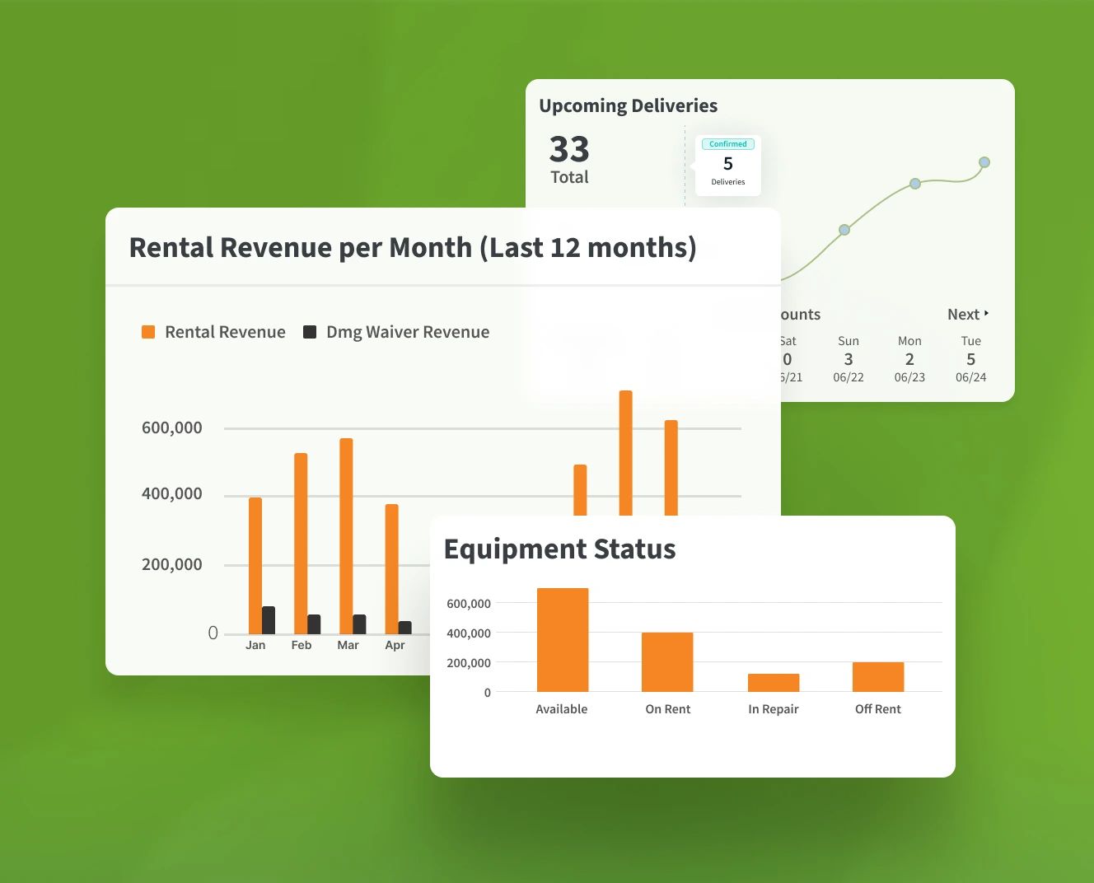
Task: Select the Tue 06/24 delivery count
Action: [x=970, y=359]
